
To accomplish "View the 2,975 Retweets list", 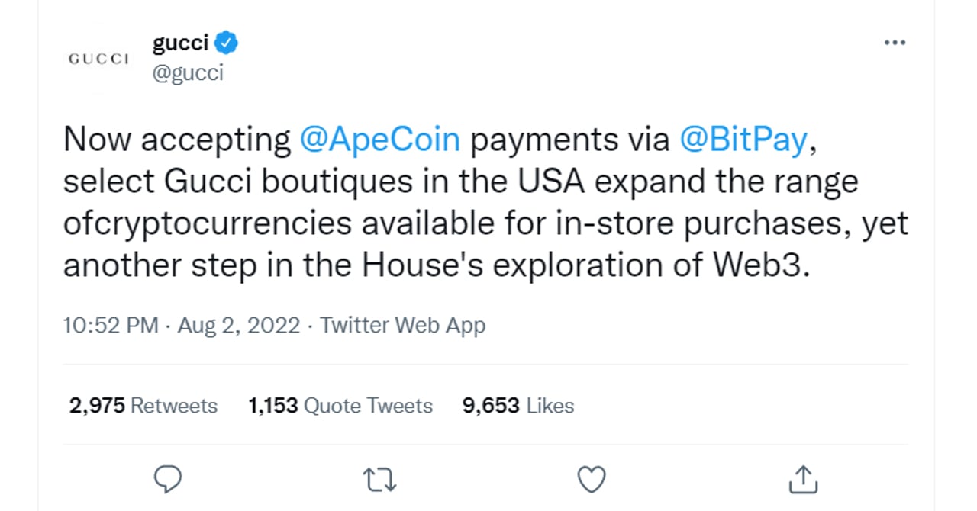I will point(141,406).
